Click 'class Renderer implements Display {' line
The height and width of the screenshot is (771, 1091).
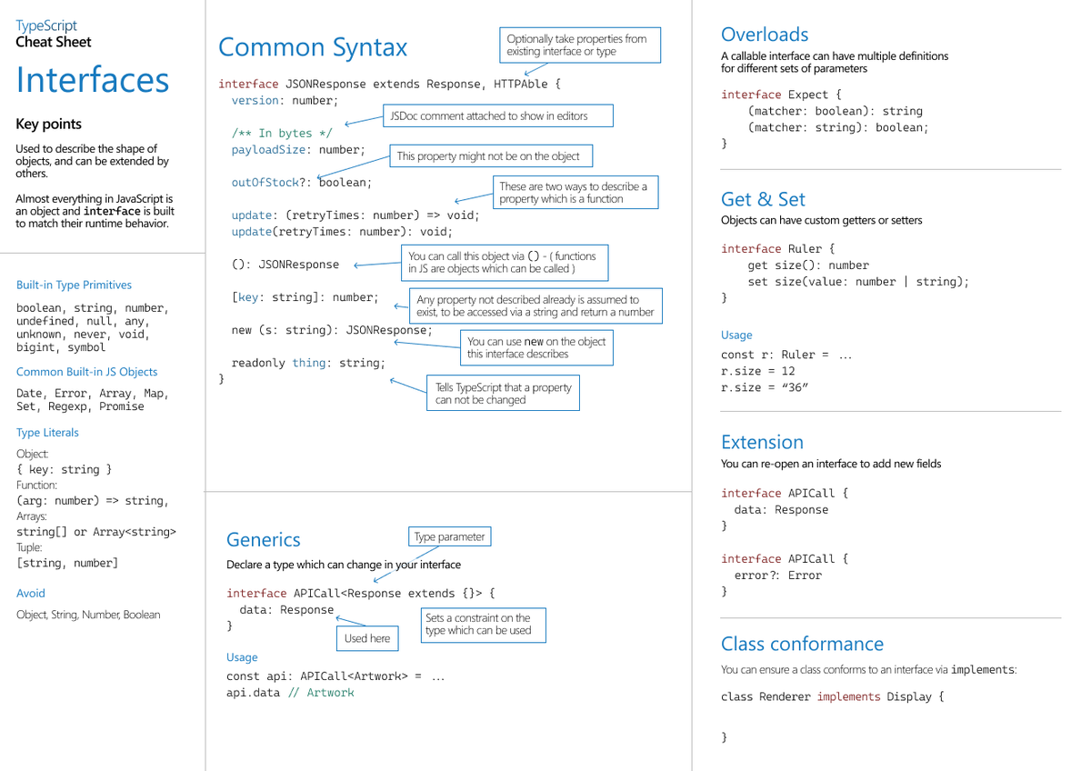click(832, 697)
